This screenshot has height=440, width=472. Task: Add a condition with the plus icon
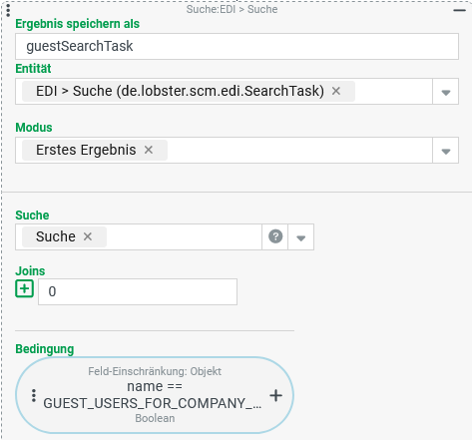pos(276,395)
